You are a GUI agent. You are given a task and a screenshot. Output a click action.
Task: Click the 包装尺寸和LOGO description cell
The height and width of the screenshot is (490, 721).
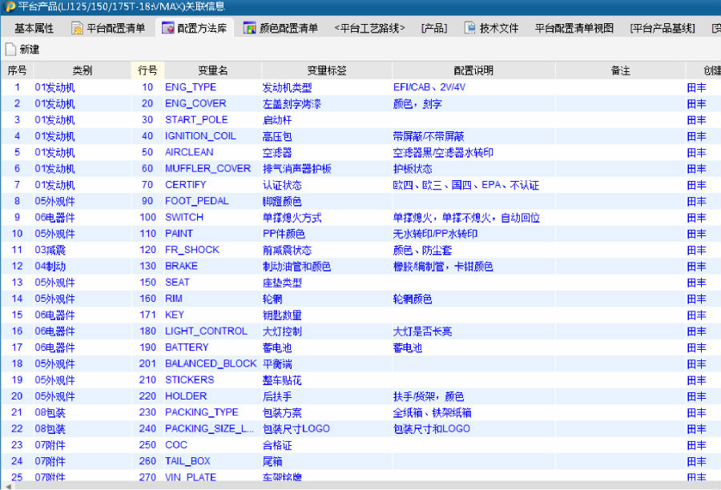pos(473,429)
